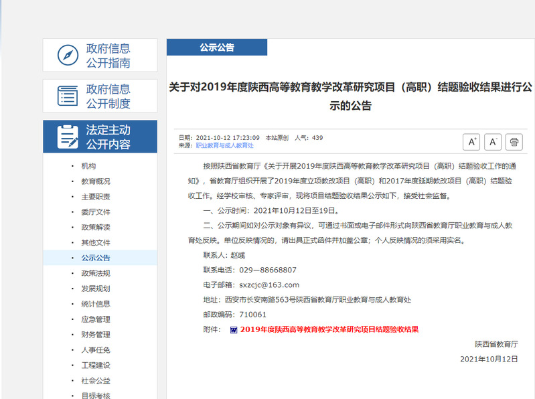Select the highlighted 公示公告 sidebar item
The image size is (535, 399).
96,258
